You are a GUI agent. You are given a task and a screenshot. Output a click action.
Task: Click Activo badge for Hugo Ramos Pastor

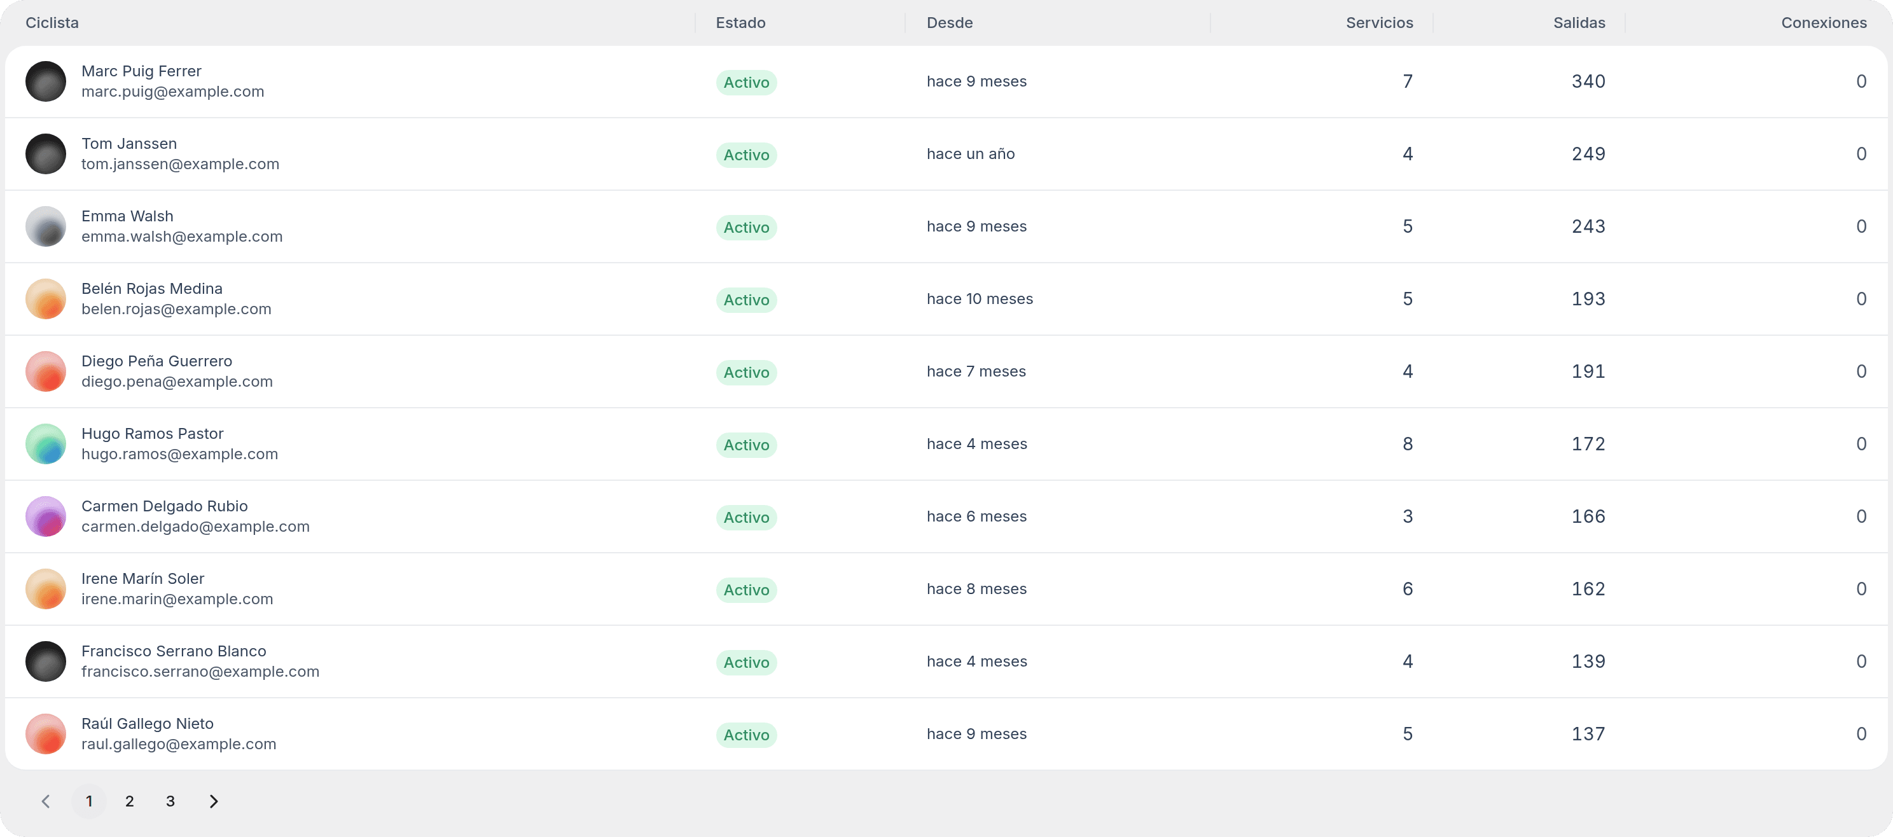coord(747,445)
